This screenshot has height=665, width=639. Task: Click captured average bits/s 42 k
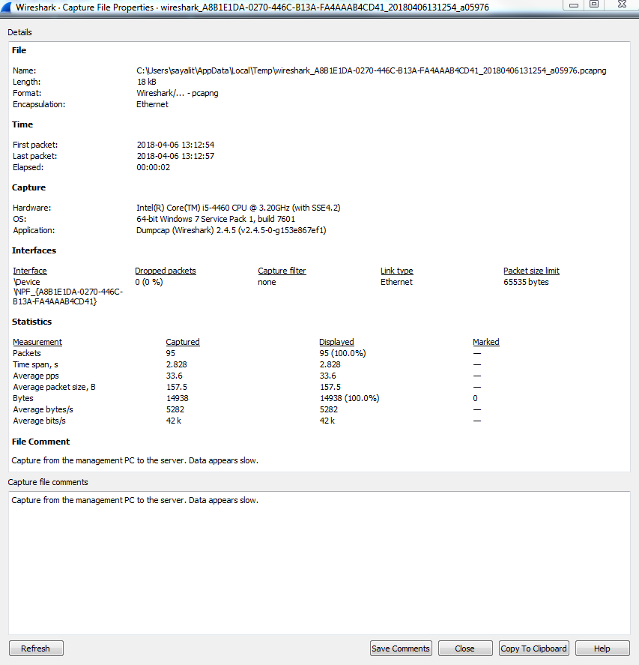coord(174,421)
